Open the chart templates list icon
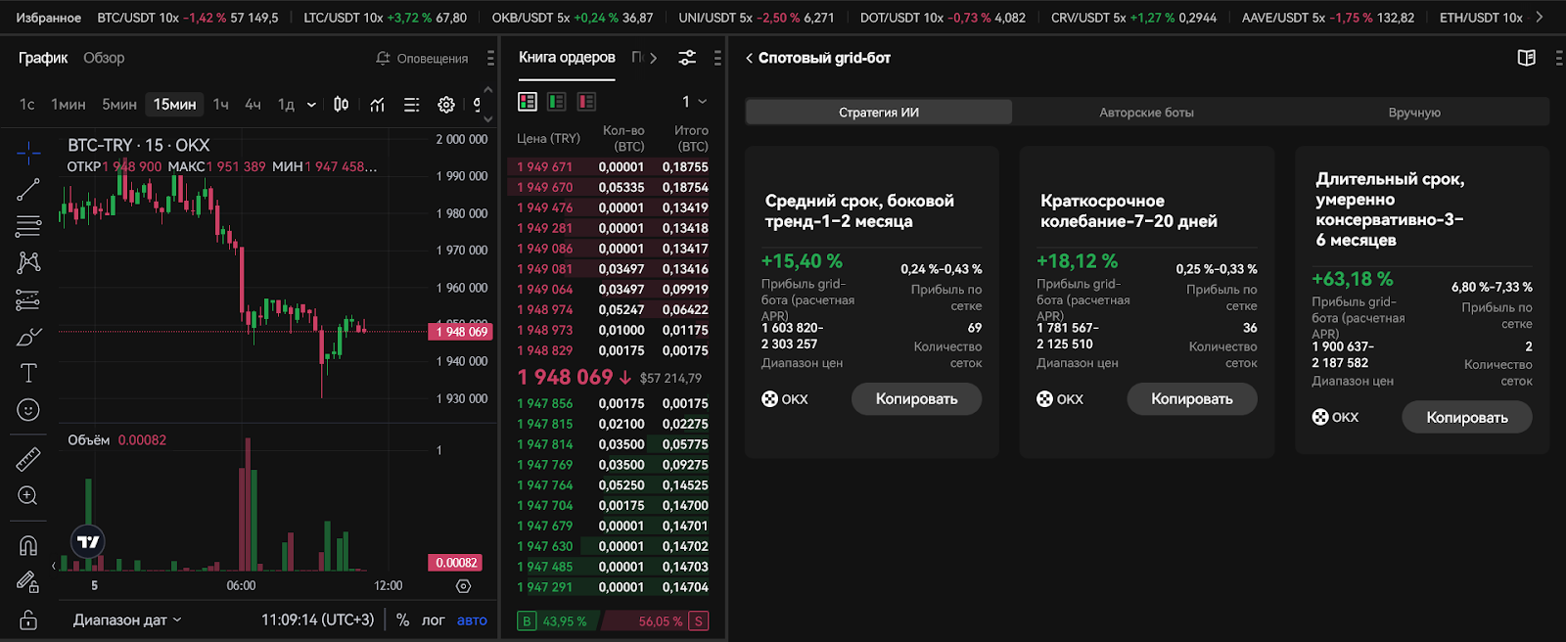Image resolution: width=1566 pixels, height=642 pixels. pyautogui.click(x=412, y=104)
